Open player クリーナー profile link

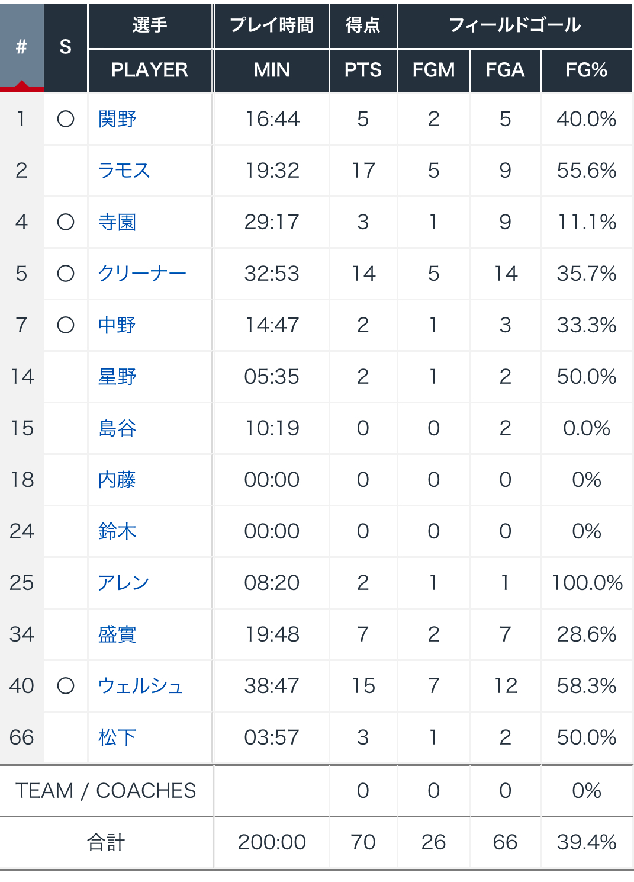pos(142,274)
